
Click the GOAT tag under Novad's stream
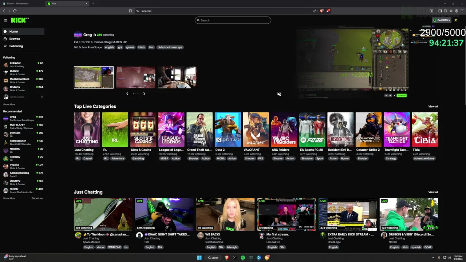pyautogui.click(x=428, y=247)
